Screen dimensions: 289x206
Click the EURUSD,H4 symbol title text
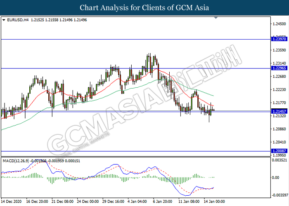[x=18, y=20]
